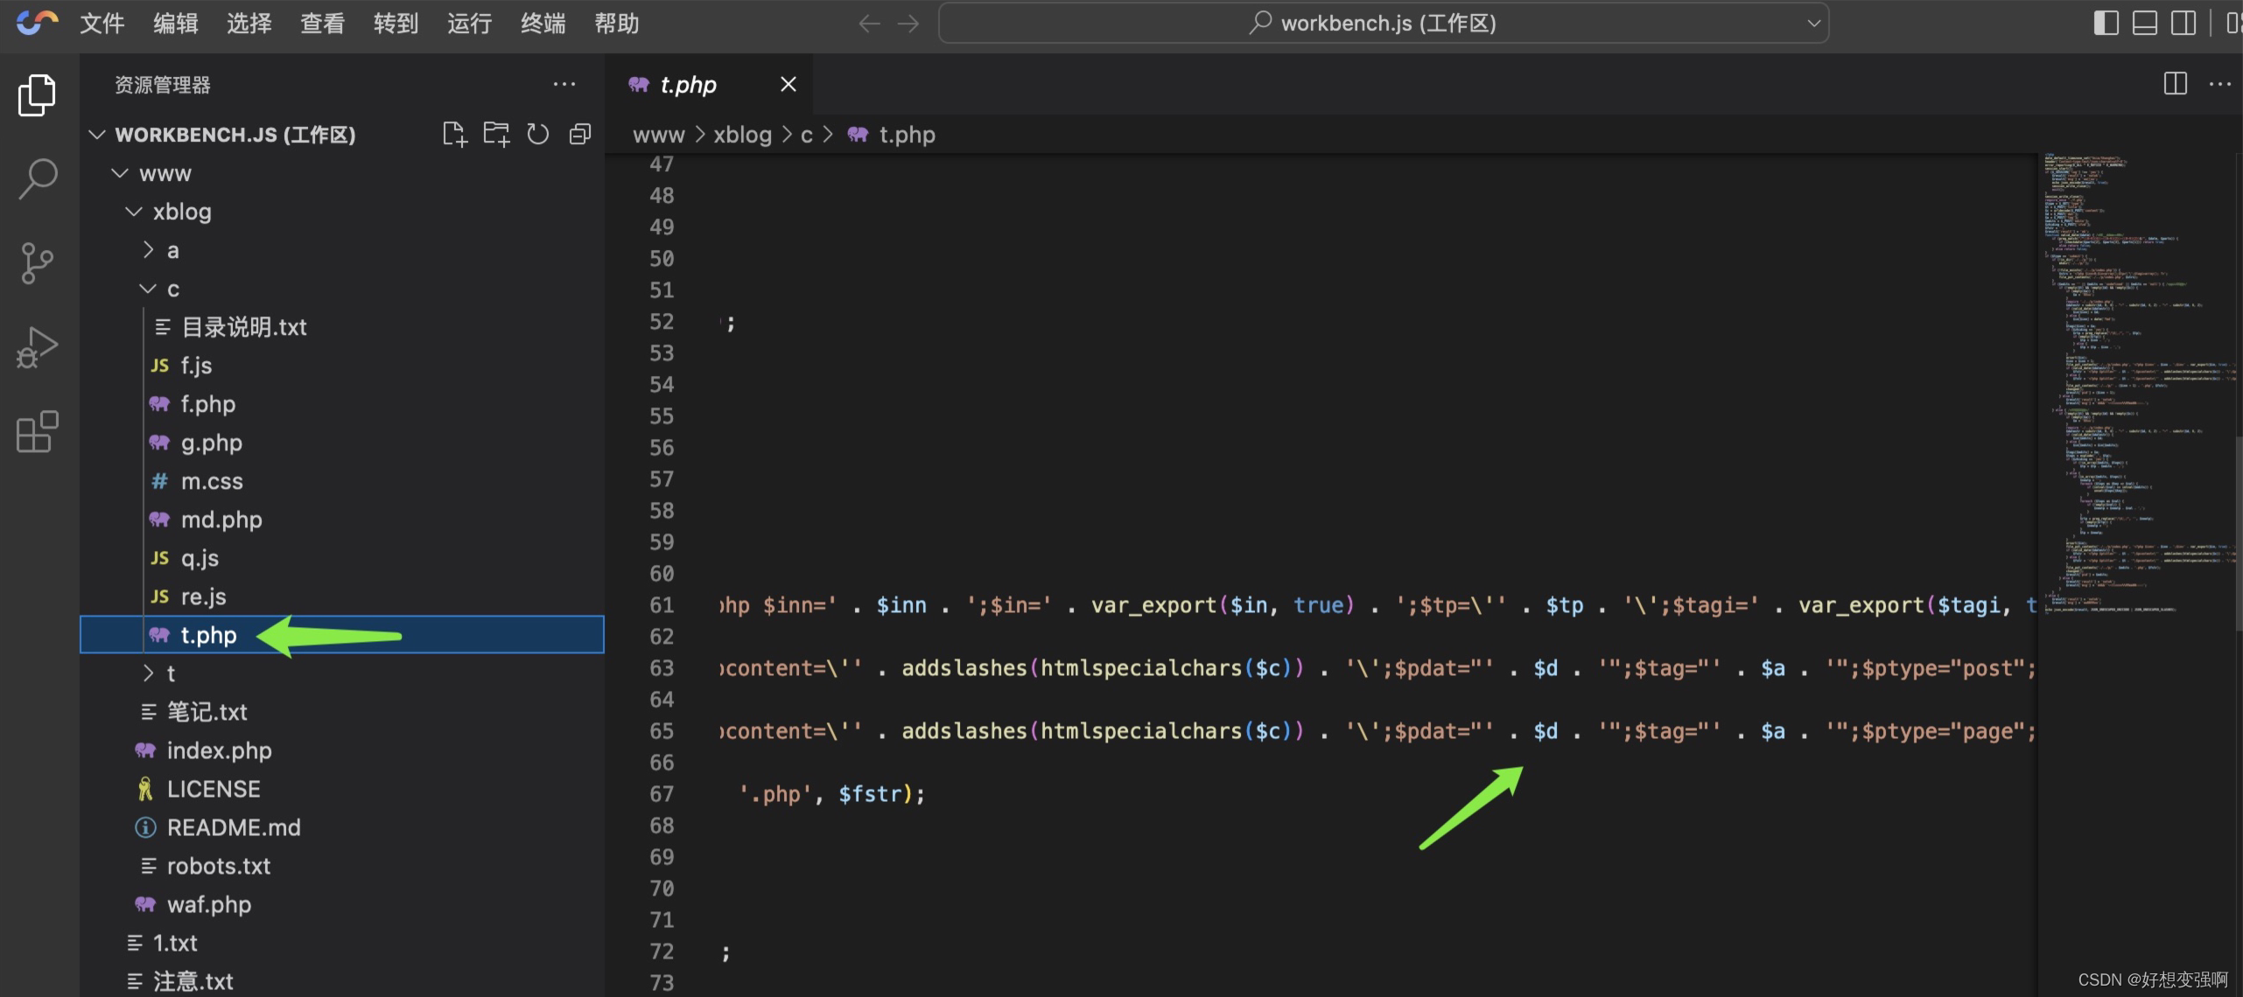This screenshot has width=2243, height=997.
Task: Expand the folder named a
Action: point(172,251)
